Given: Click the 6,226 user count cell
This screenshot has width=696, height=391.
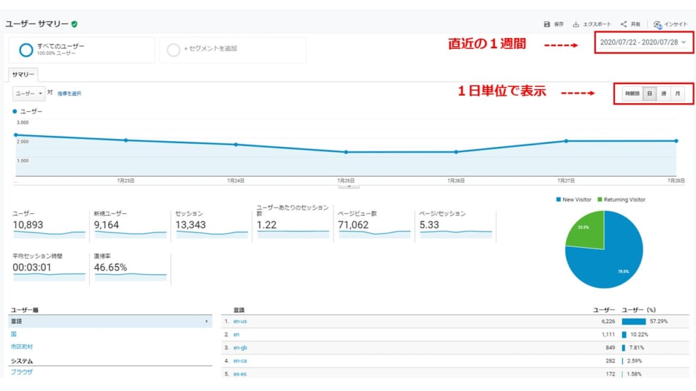Looking at the screenshot, I should tap(608, 321).
